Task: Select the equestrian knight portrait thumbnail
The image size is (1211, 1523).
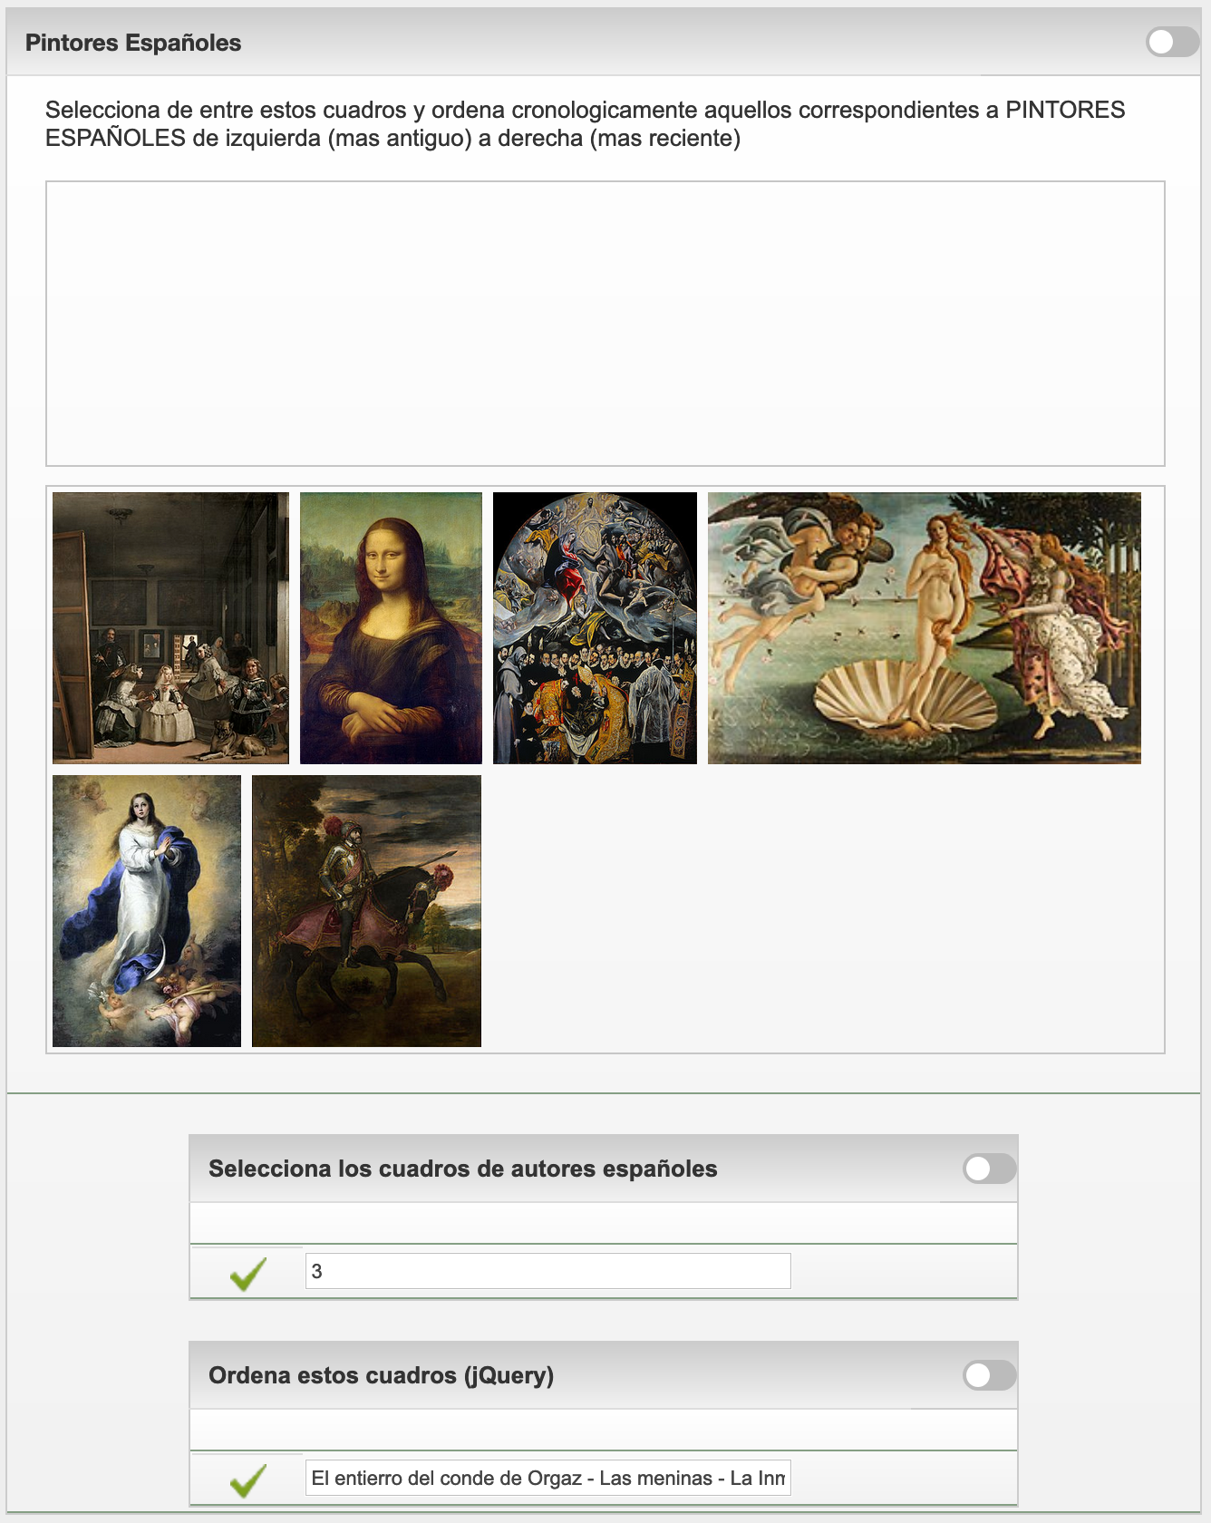Action: click(366, 911)
